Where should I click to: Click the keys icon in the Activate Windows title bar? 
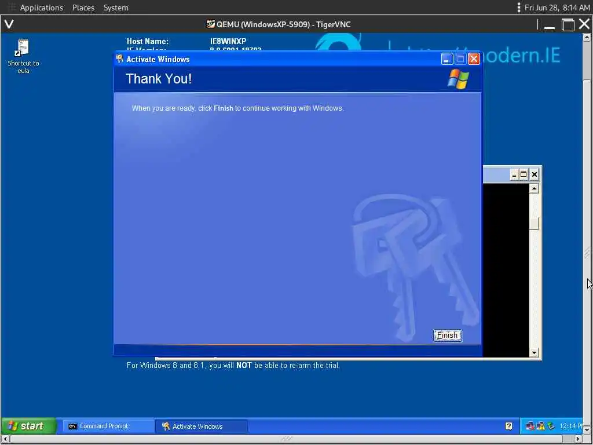coord(120,59)
